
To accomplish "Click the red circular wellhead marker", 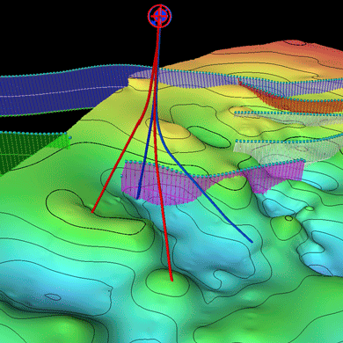I will (159, 16).
